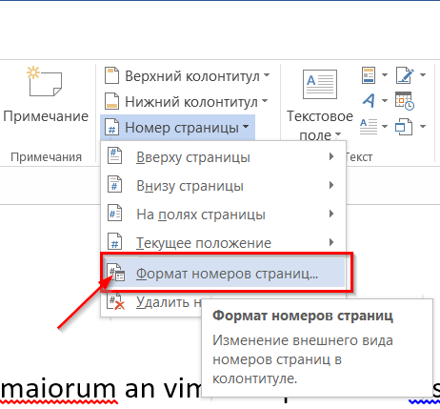Insert WordArt using the blue A icon
440x409 pixels.
point(369,101)
